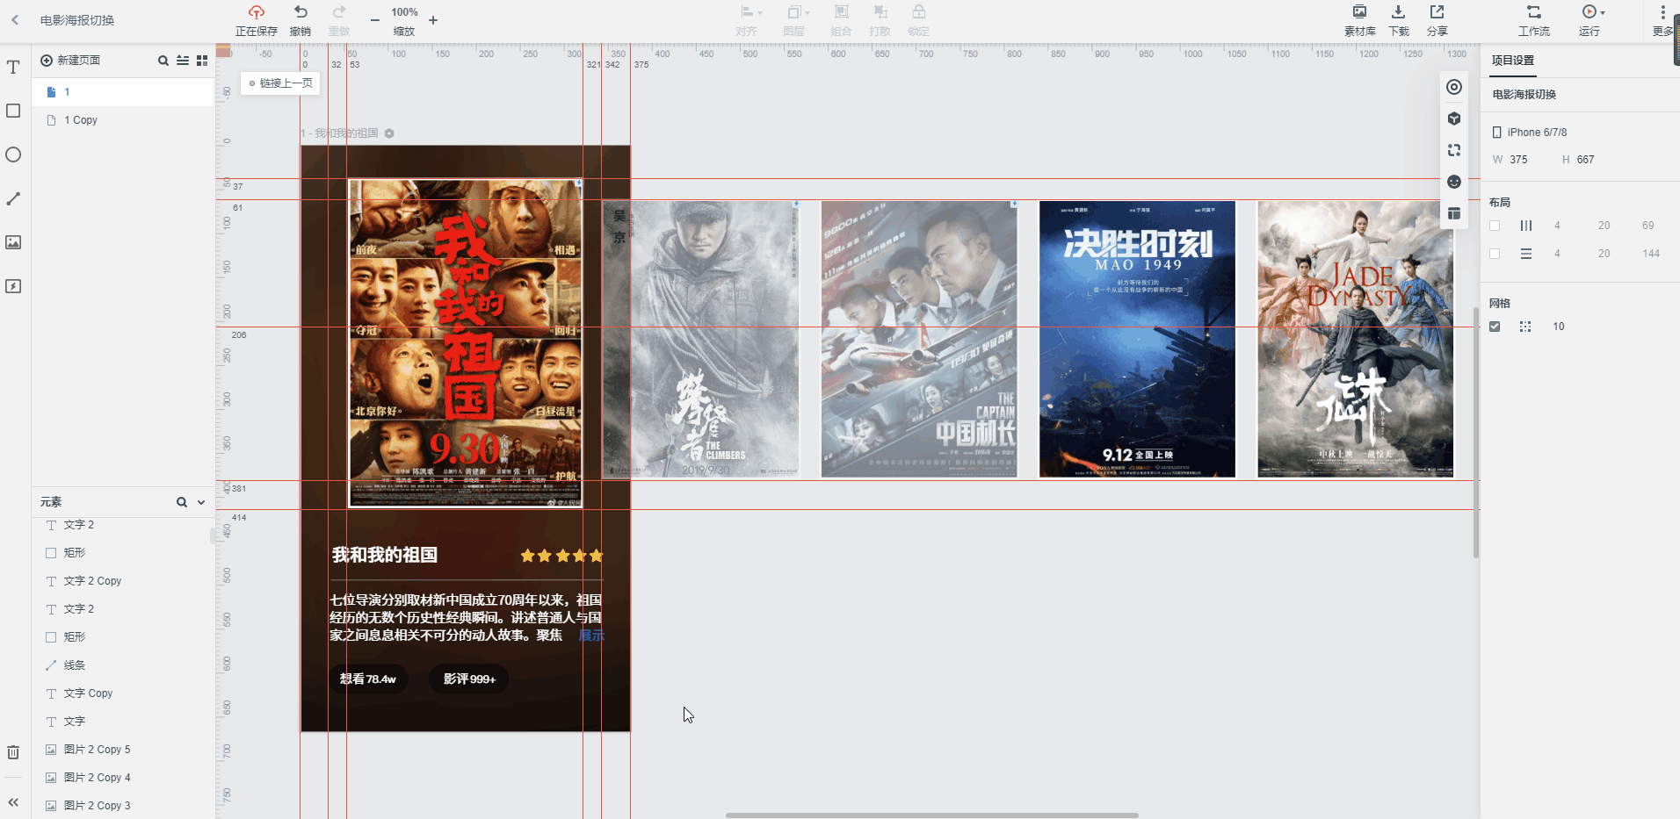Zoom in with the plus button

point(433,20)
